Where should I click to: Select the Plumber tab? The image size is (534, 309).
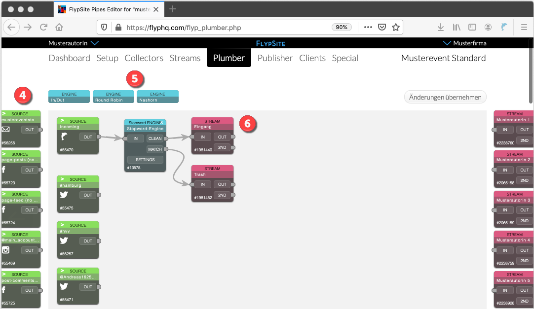tap(229, 58)
